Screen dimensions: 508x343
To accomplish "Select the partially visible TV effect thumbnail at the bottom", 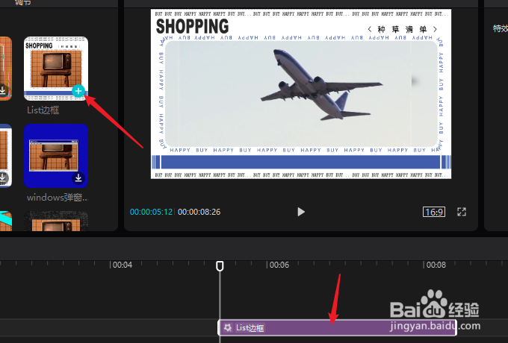I will click(56, 221).
